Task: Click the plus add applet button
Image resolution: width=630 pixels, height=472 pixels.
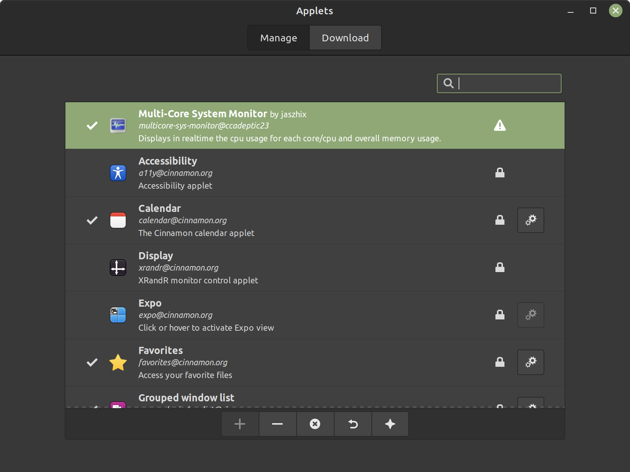Action: [240, 424]
